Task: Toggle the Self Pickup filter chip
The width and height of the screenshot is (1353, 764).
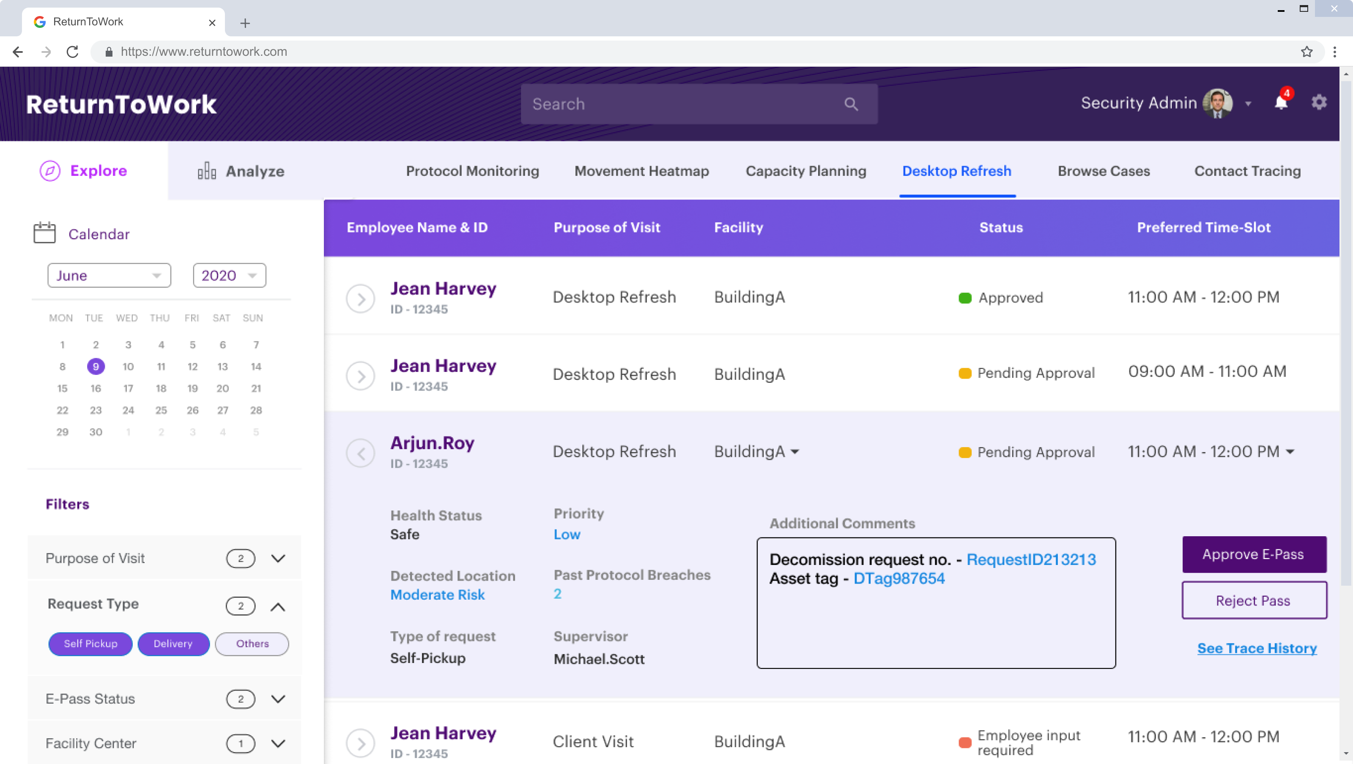Action: (x=90, y=644)
